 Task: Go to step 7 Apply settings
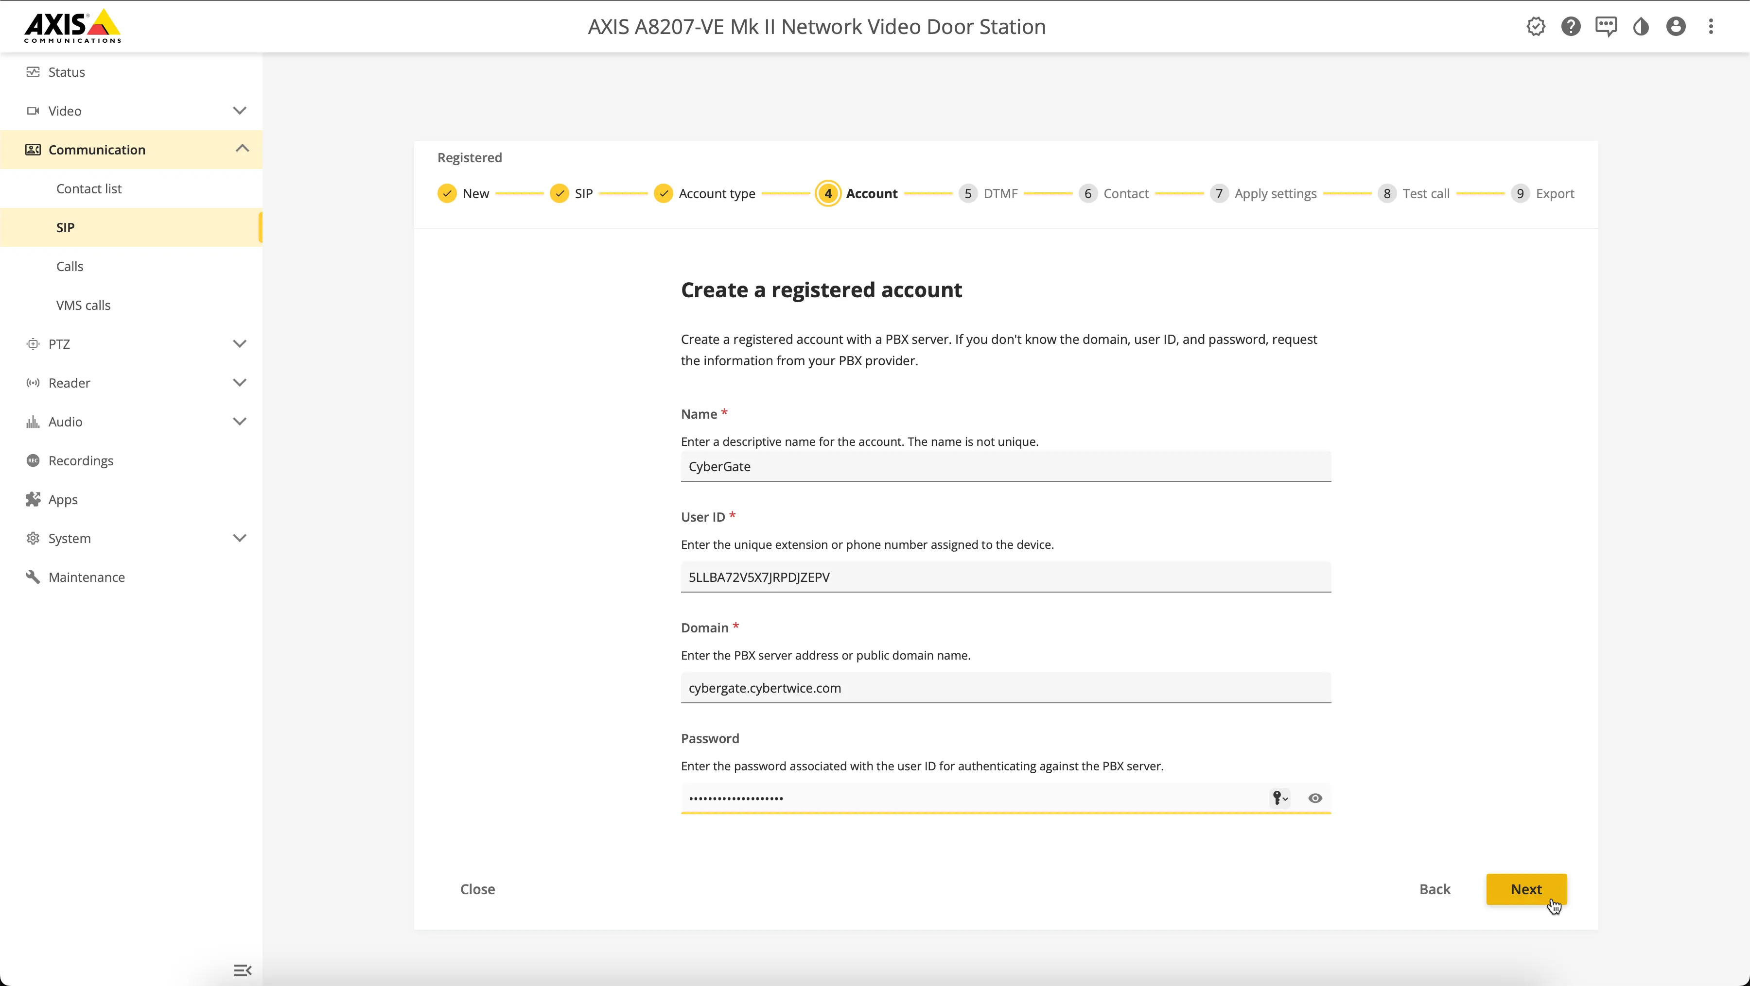tap(1263, 193)
